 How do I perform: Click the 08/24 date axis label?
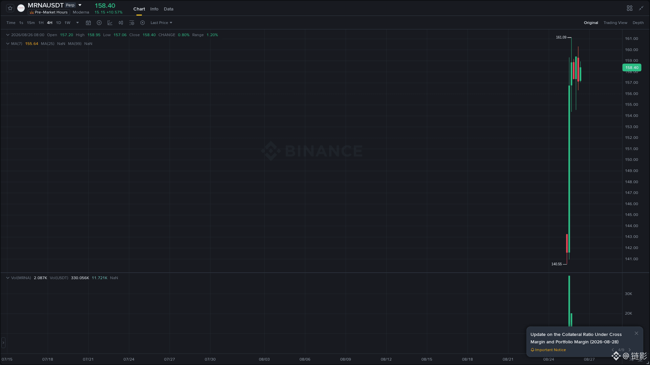(x=548, y=359)
